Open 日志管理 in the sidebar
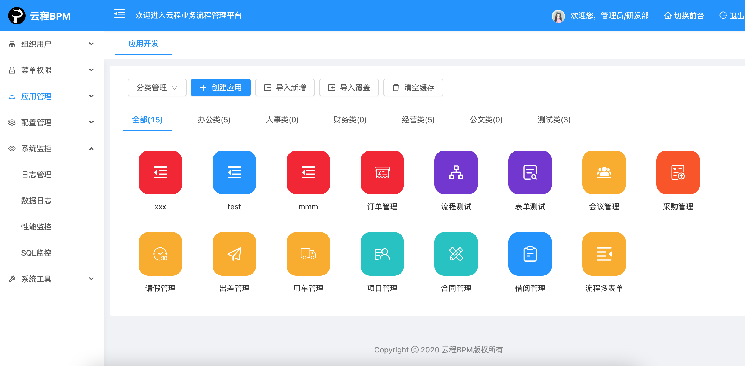 36,175
